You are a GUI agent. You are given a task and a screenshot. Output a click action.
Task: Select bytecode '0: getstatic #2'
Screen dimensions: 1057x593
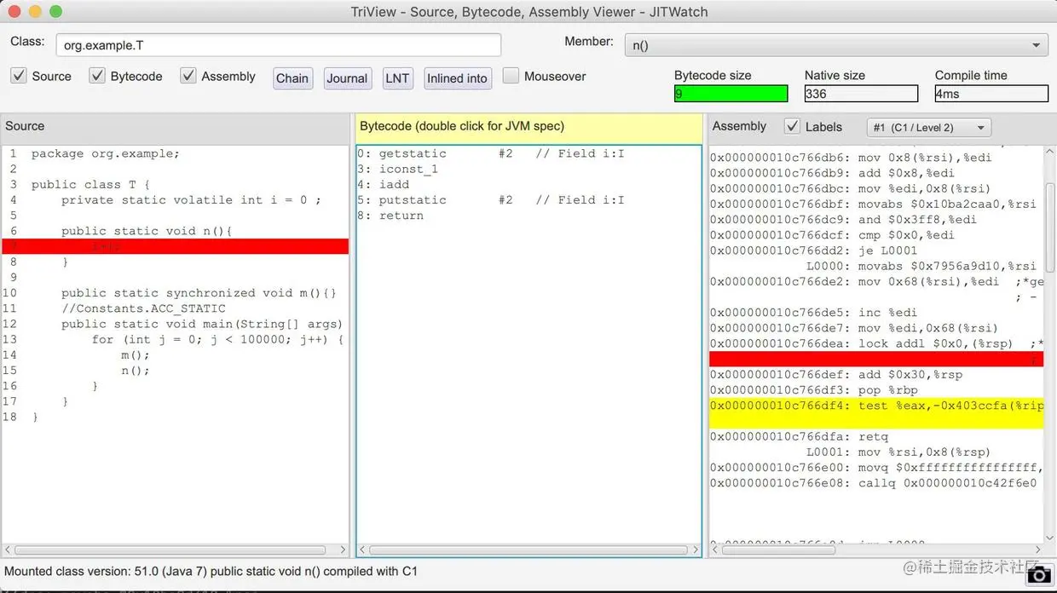[x=491, y=153]
